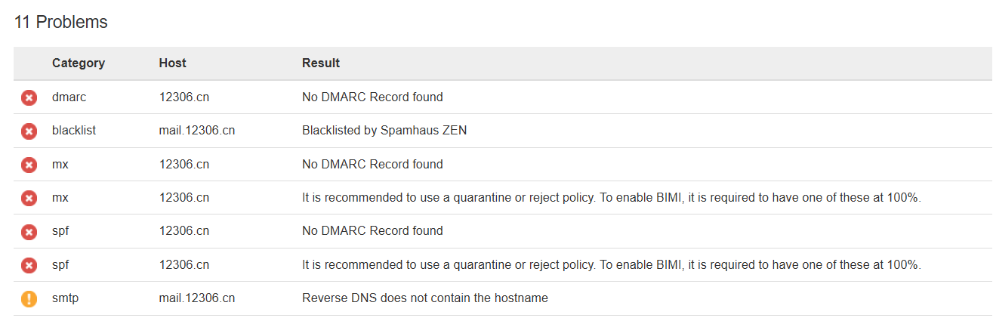
Task: Select dmarc row's 'No DMARC Record found' text
Action: (372, 97)
